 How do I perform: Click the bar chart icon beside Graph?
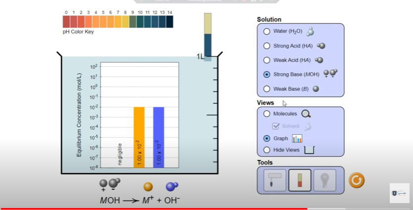click(x=297, y=139)
